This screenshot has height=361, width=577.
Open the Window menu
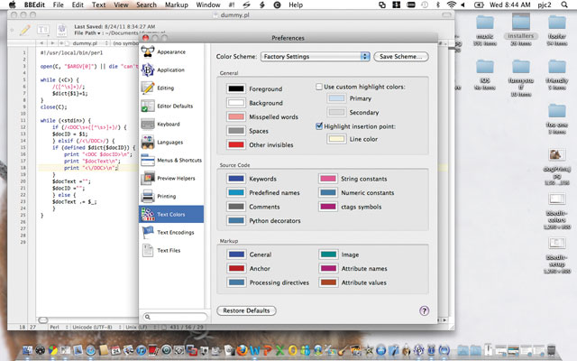[x=208, y=5]
